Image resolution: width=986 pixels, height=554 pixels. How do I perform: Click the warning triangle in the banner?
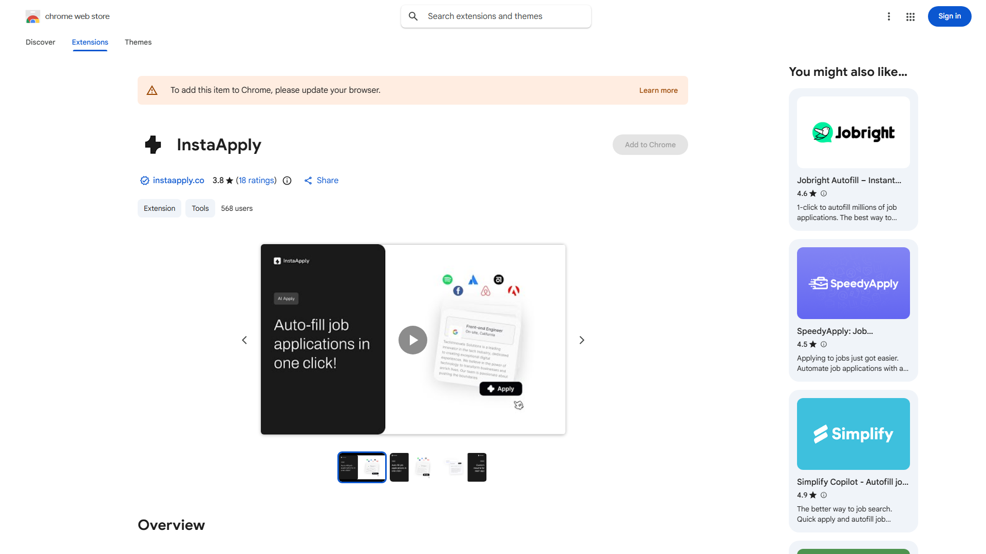point(152,90)
